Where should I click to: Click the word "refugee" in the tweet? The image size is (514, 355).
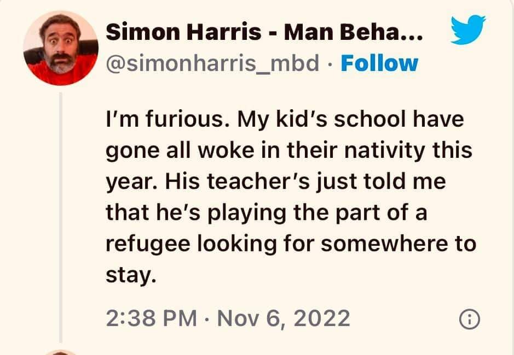click(148, 244)
